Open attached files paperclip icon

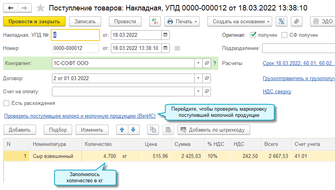tap(297, 21)
